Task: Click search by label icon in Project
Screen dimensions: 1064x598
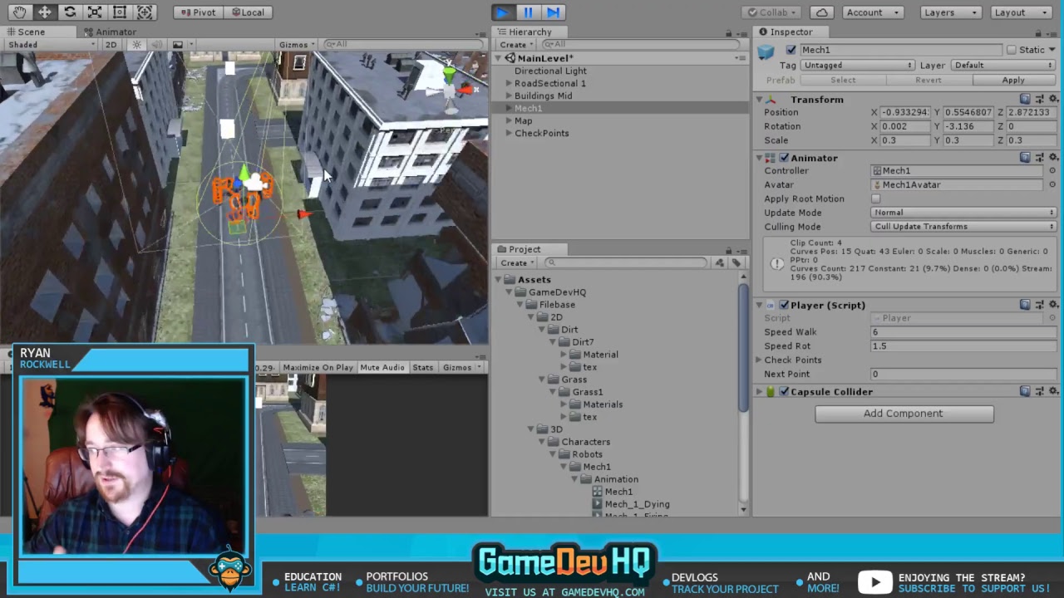Action: coord(736,262)
